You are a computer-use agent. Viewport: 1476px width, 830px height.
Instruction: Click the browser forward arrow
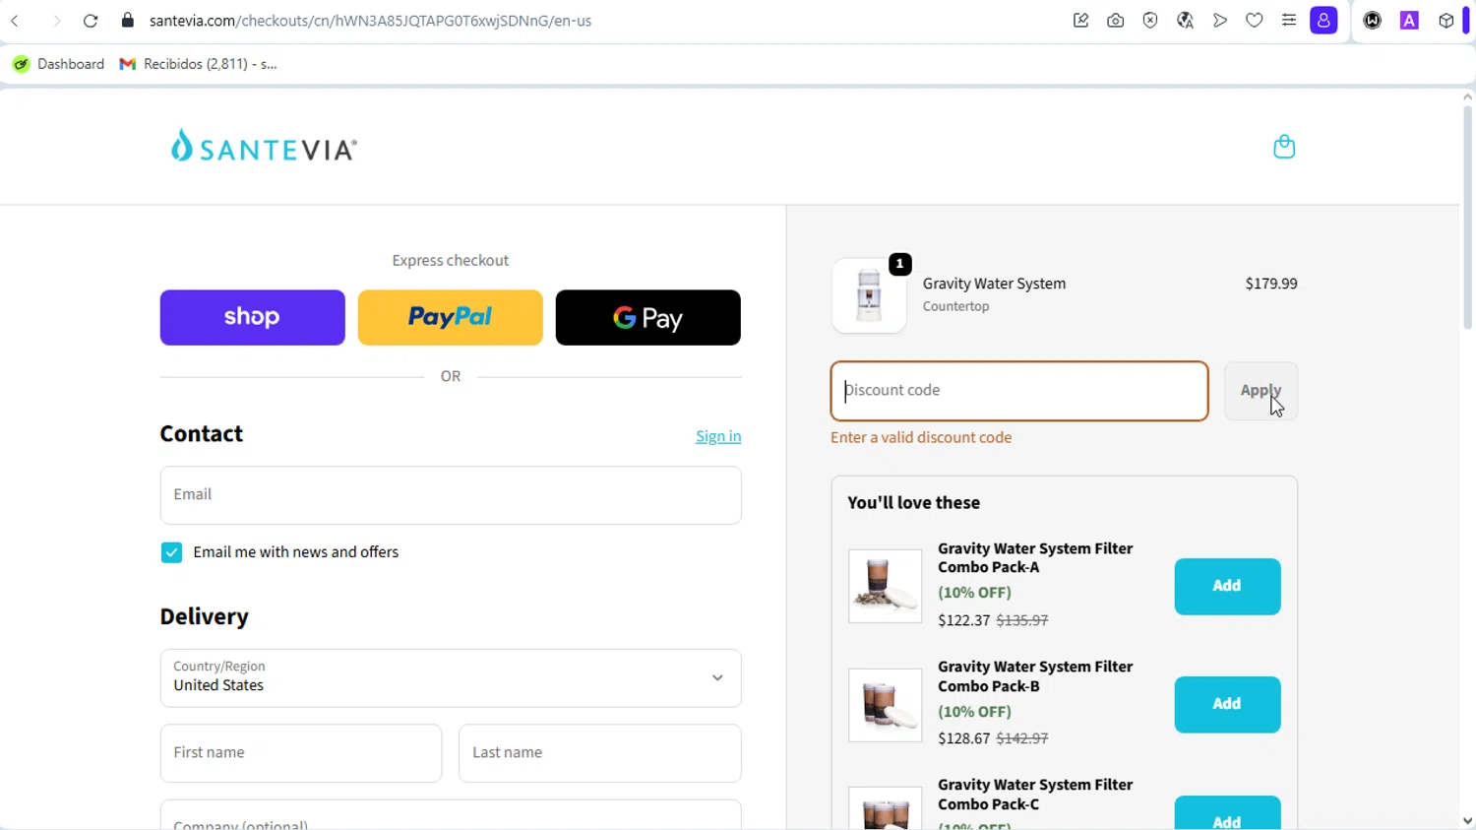tap(55, 21)
